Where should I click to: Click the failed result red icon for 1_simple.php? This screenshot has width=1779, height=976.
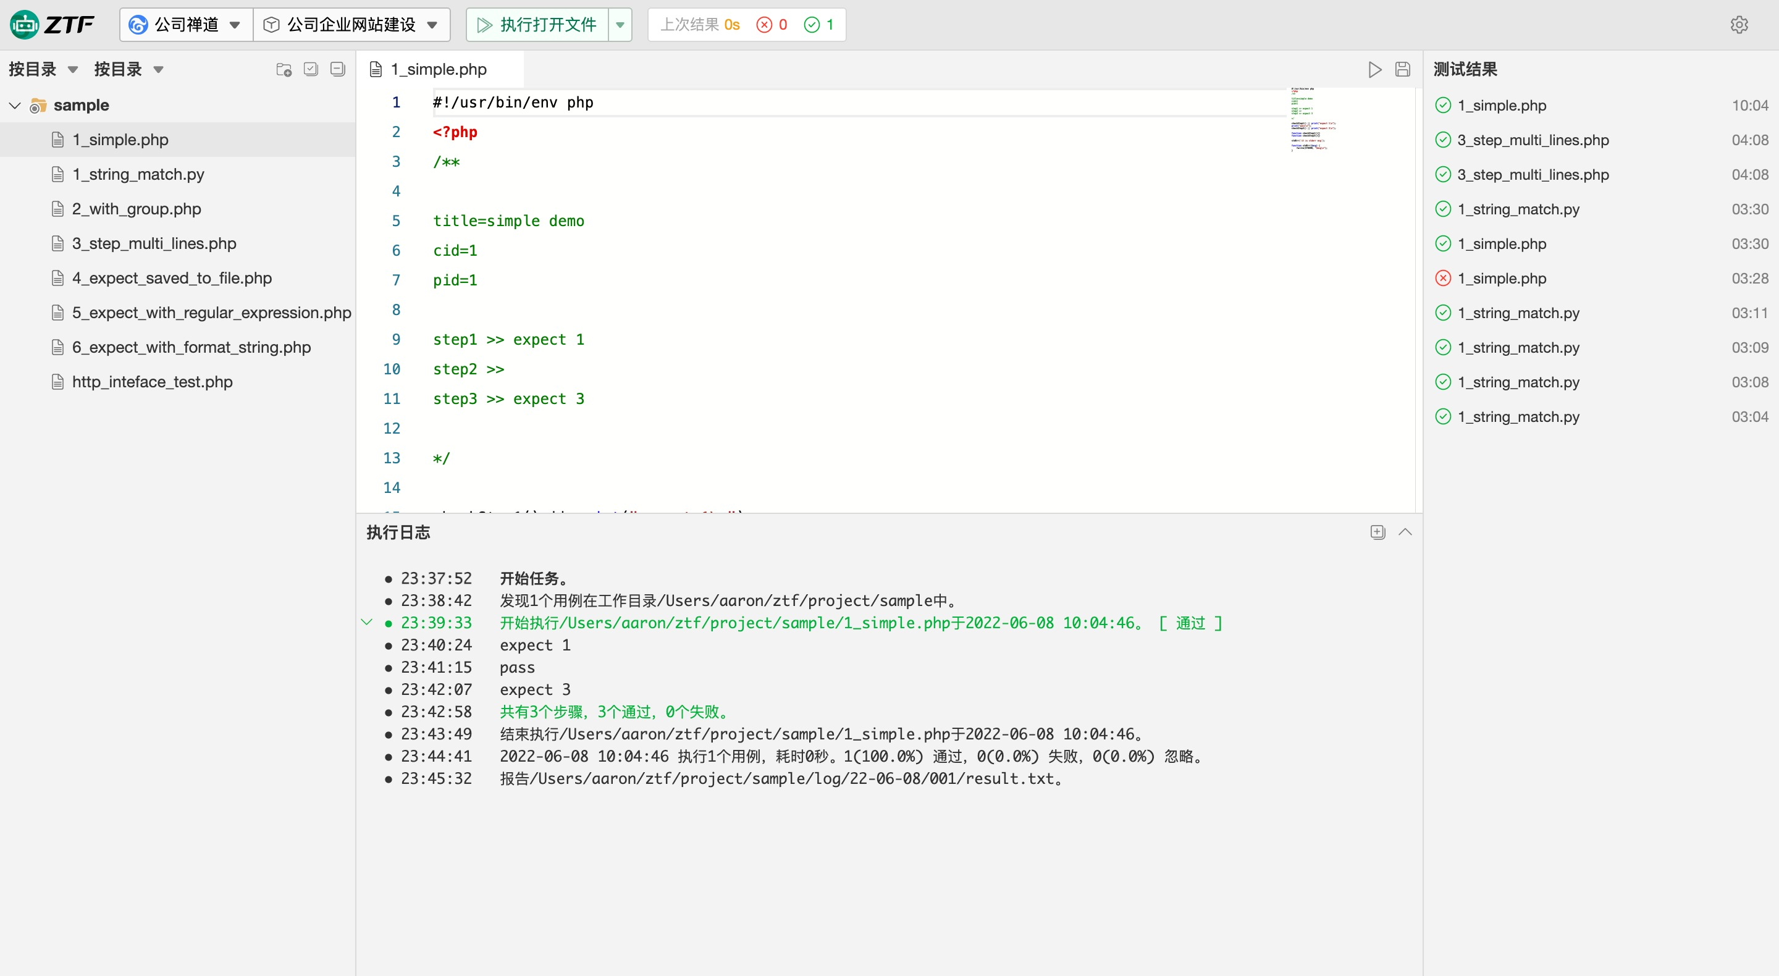pyautogui.click(x=1443, y=279)
